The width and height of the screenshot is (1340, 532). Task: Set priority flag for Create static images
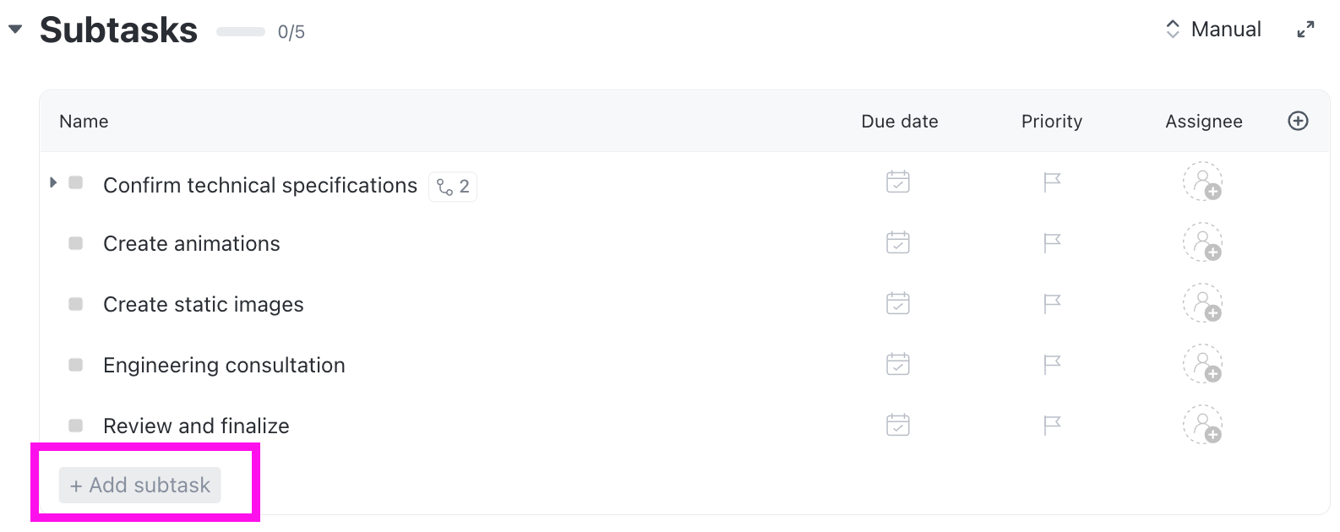point(1052,304)
